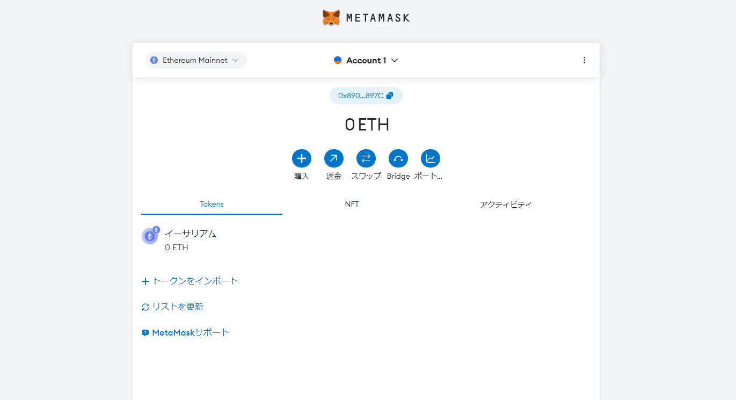Open MetaMaskサポート link
This screenshot has height=400, width=736.
pos(186,332)
